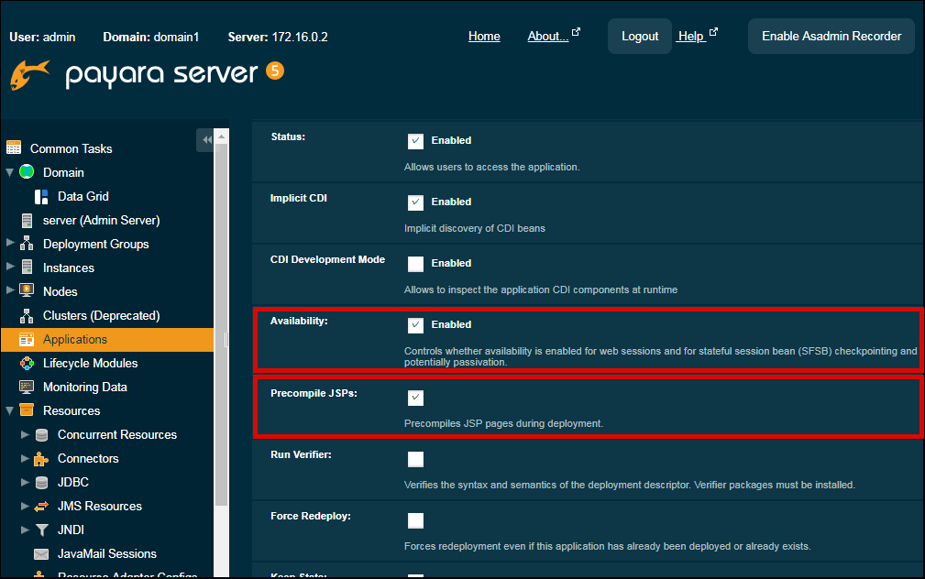Expand the JDBC tree node
Viewport: 925px width, 579px height.
click(25, 482)
